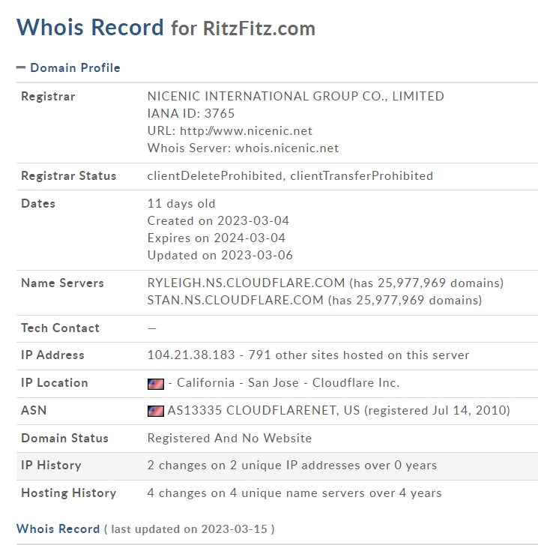Click 'Created on 2023-03-04' date
The height and width of the screenshot is (545, 538).
point(218,220)
